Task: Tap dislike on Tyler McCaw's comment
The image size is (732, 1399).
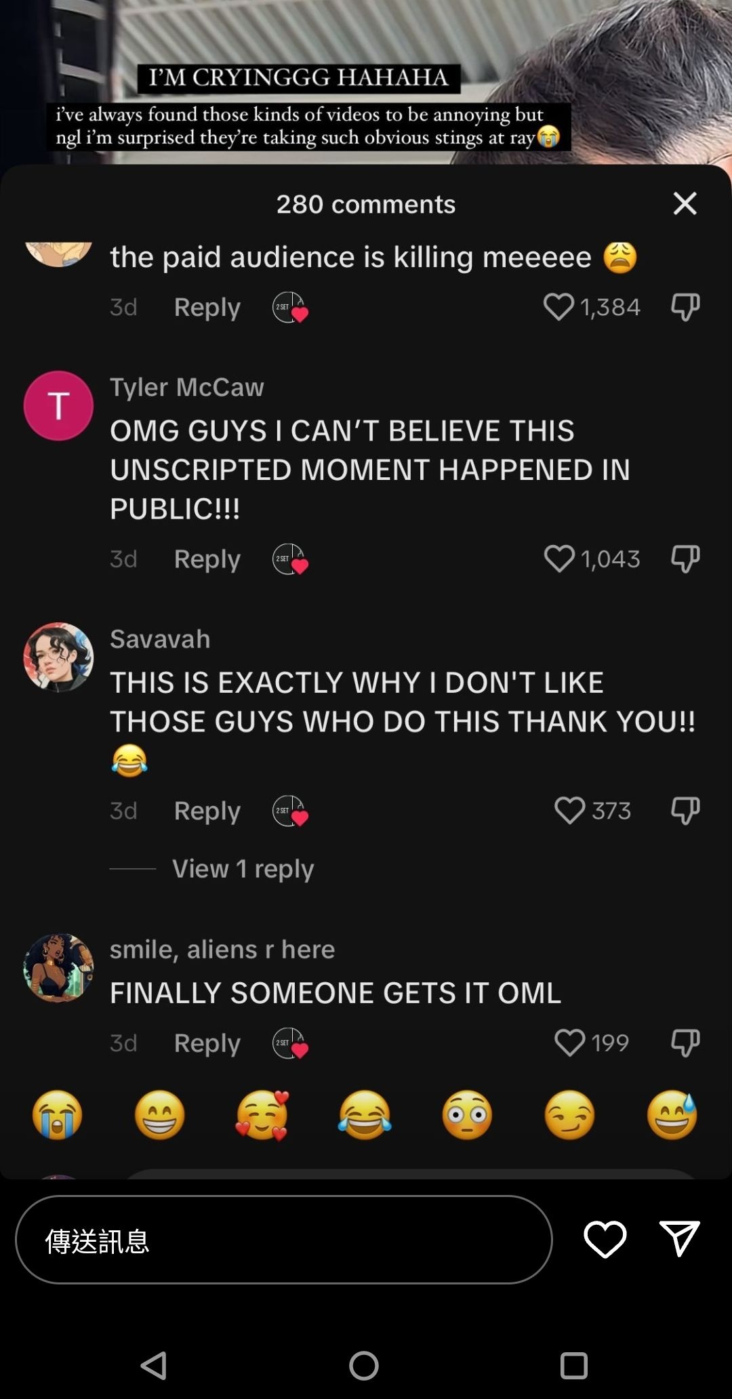Action: coord(685,559)
